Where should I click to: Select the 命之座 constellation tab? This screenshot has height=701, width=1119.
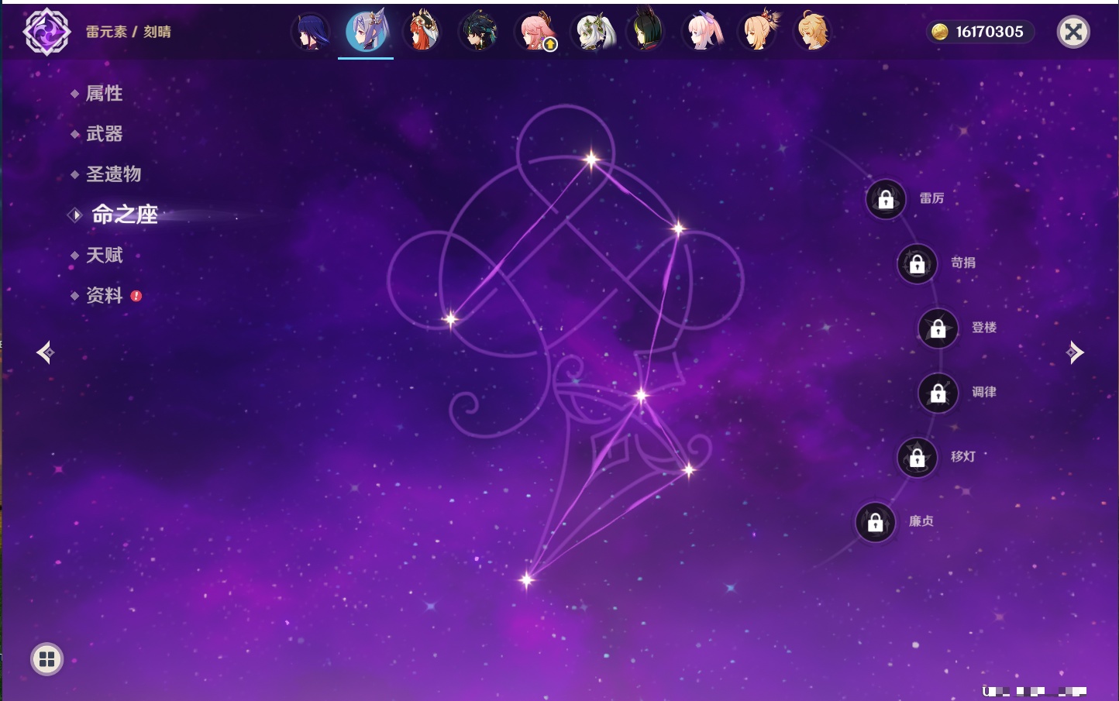(124, 215)
